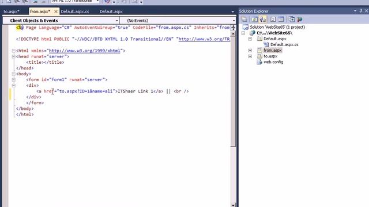Expand the to.aspx tree node
Screen dimensions: 369x207
250,56
